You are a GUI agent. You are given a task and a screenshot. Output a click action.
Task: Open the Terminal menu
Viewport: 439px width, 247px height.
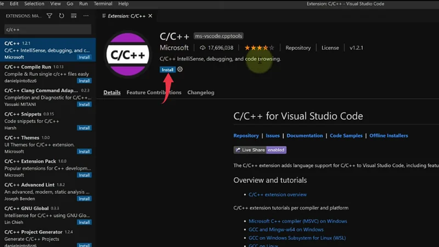[x=103, y=4]
